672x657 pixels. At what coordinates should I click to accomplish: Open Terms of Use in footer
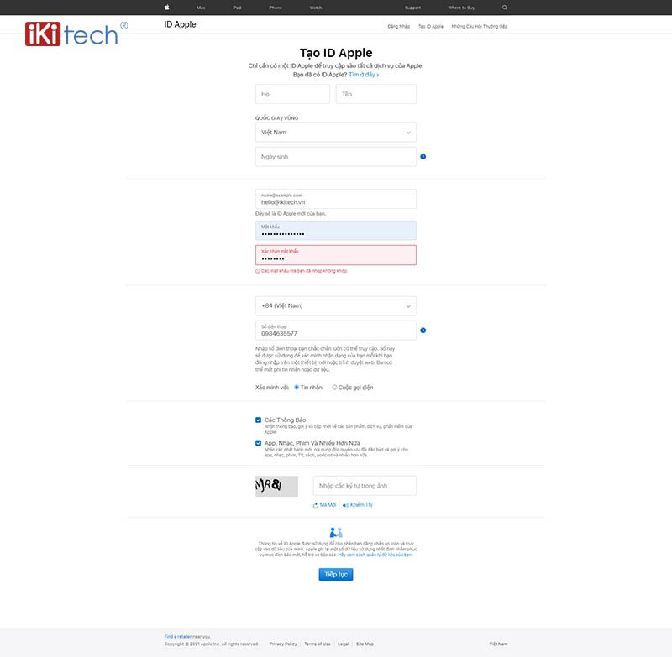tap(318, 644)
